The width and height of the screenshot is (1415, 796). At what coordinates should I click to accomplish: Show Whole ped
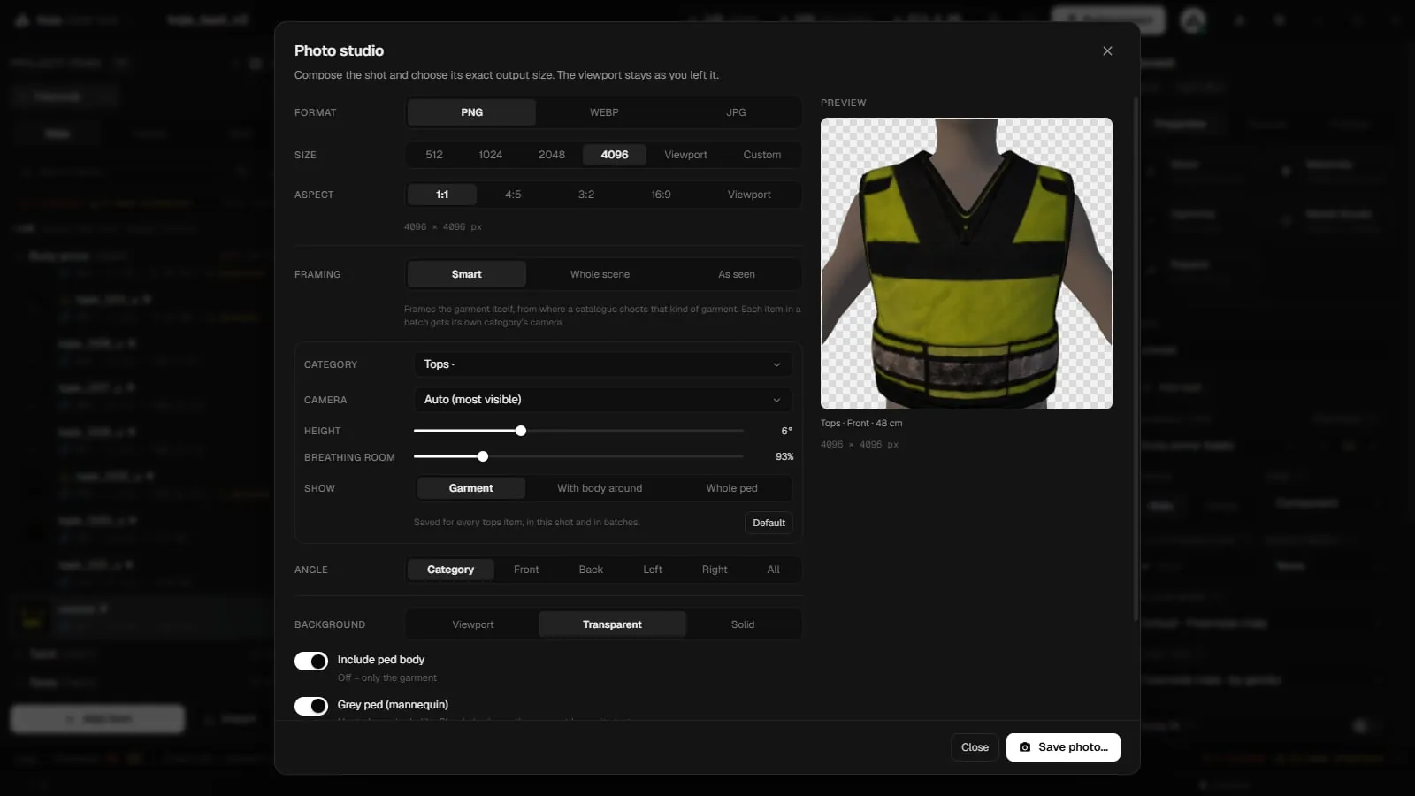point(731,488)
